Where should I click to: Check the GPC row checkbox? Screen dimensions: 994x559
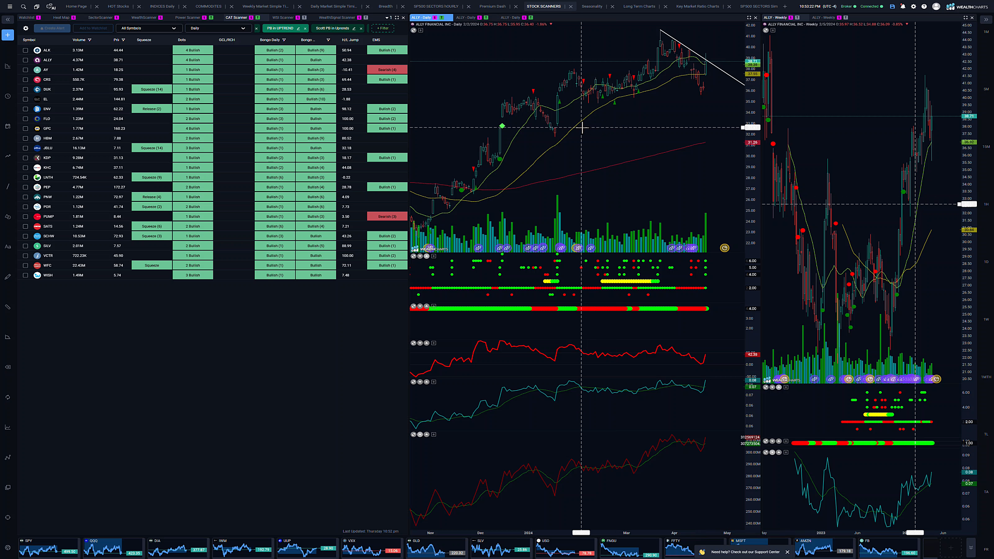point(25,128)
